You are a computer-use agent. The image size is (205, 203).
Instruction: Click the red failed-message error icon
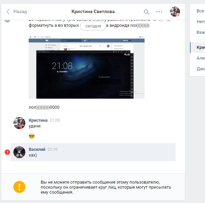[x=7, y=152]
